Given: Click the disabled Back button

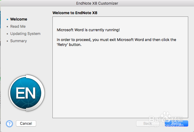Looking at the screenshot, I should pos(148,124).
